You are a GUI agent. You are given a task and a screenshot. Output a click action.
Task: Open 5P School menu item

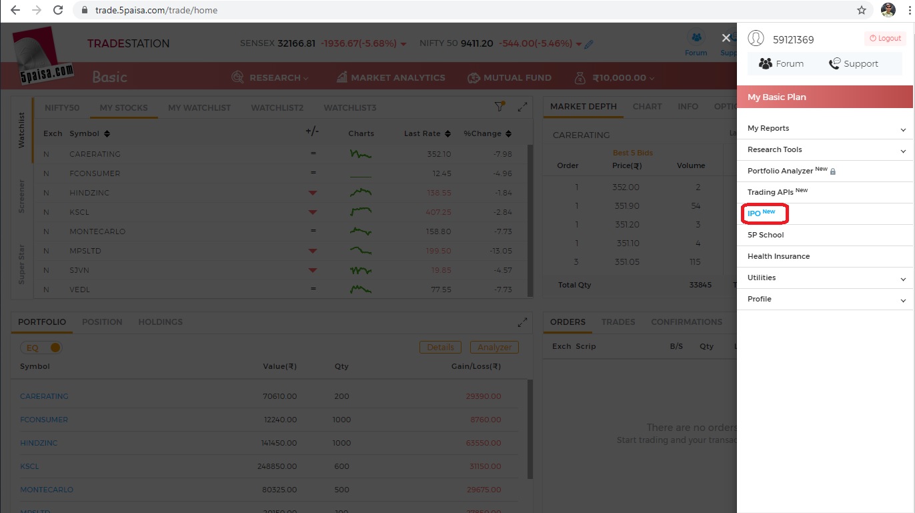point(766,235)
